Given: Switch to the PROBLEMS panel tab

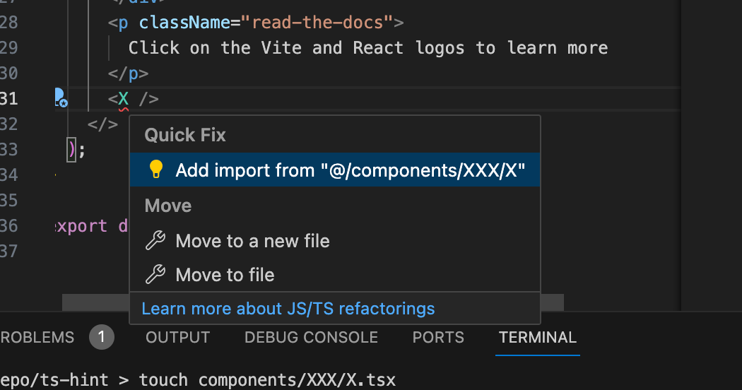Looking at the screenshot, I should [x=37, y=338].
